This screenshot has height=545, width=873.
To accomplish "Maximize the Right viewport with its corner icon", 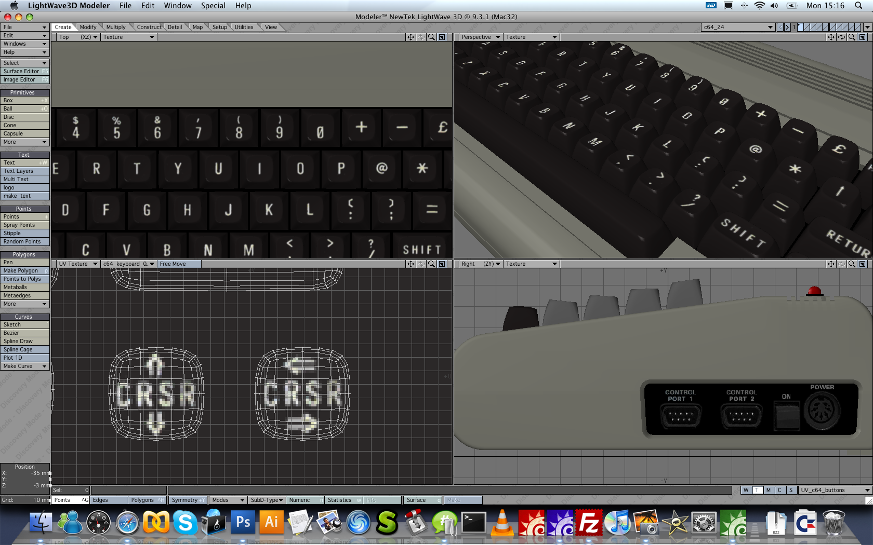I will point(862,264).
